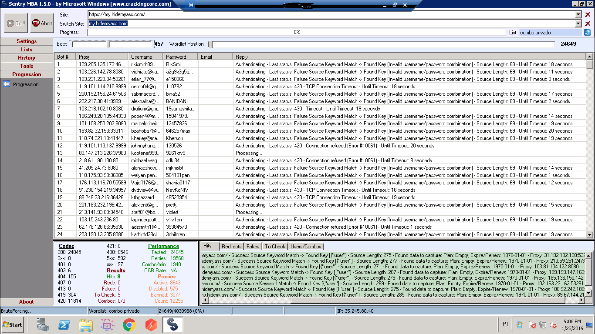Image resolution: width=595 pixels, height=334 pixels.
Task: Switch to the Redirects tab
Action: click(231, 247)
